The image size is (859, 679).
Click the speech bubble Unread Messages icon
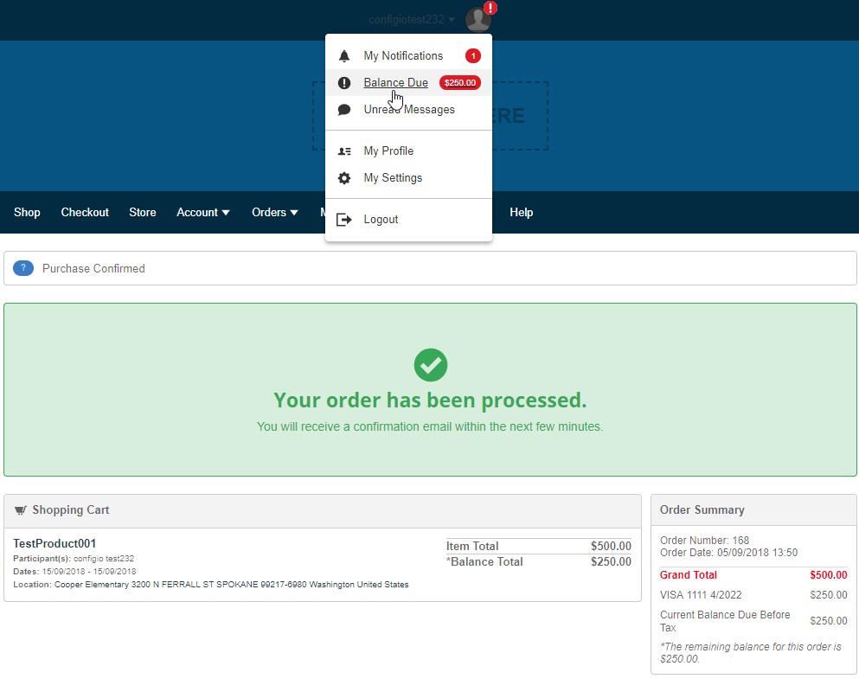click(344, 110)
